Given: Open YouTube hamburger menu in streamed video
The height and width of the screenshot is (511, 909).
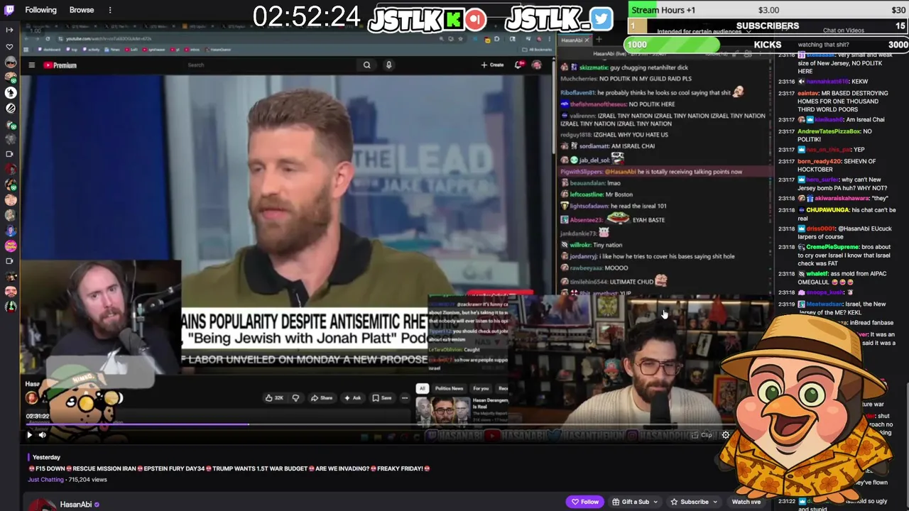Looking at the screenshot, I should [31, 65].
